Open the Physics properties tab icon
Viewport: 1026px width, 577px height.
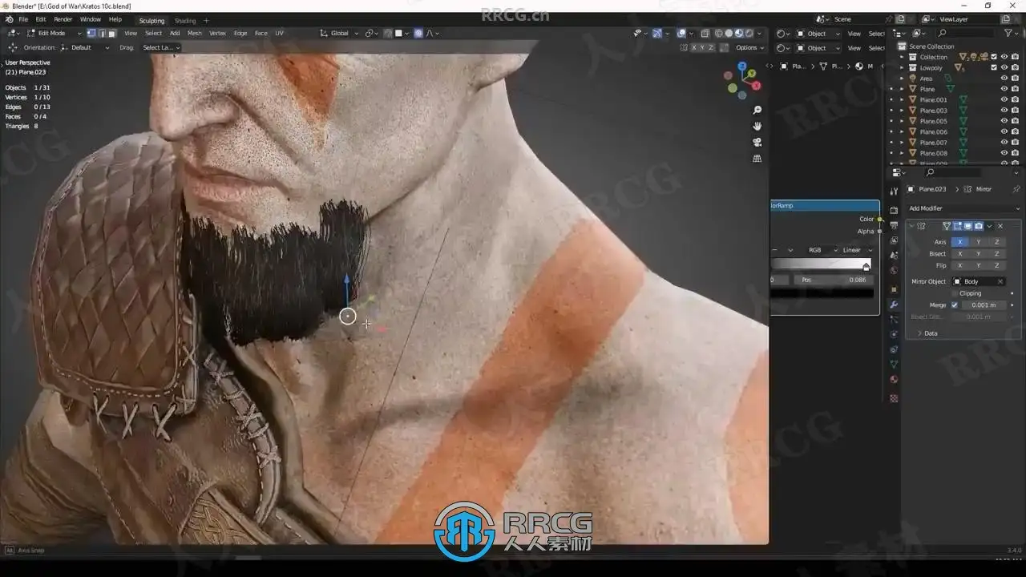coord(894,334)
